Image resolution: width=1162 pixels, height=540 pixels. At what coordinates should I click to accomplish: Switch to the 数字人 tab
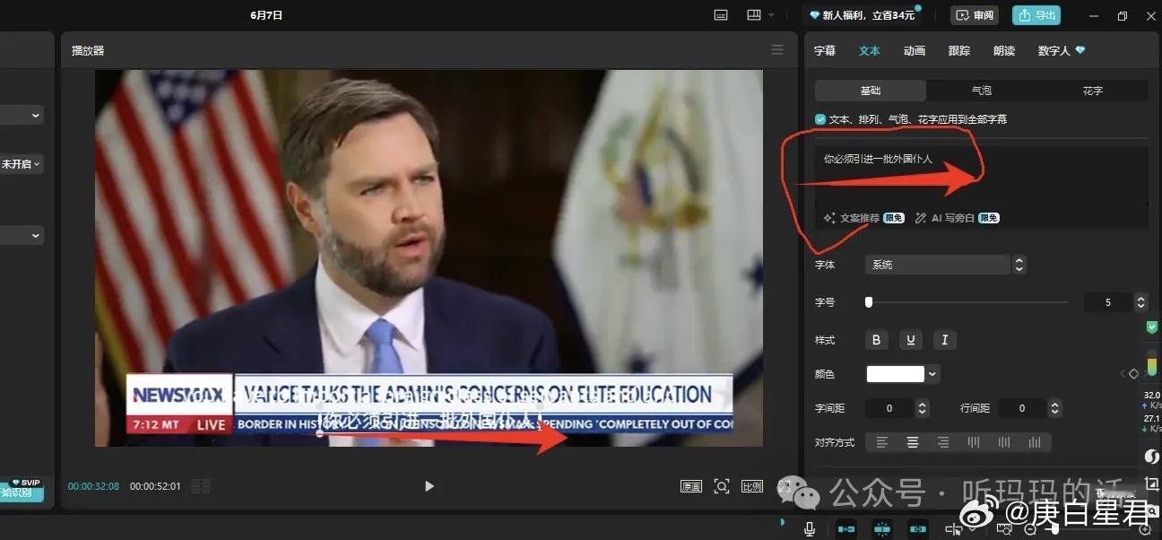(1062, 51)
